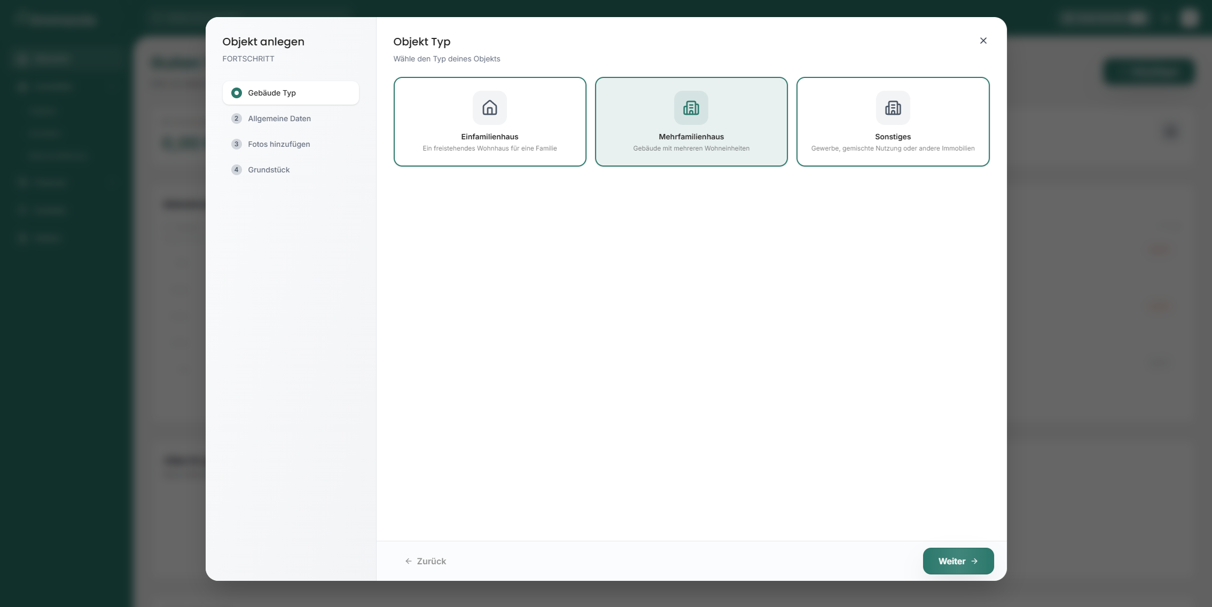Select the Mehrfamilienhaus object type card
This screenshot has height=607, width=1212.
[x=691, y=122]
